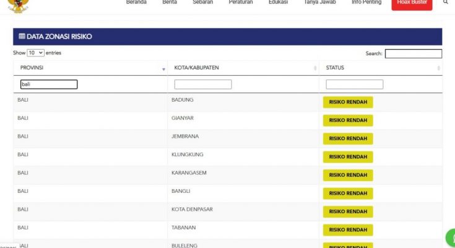
Task: Click the Status column filter input
Action: (354, 84)
